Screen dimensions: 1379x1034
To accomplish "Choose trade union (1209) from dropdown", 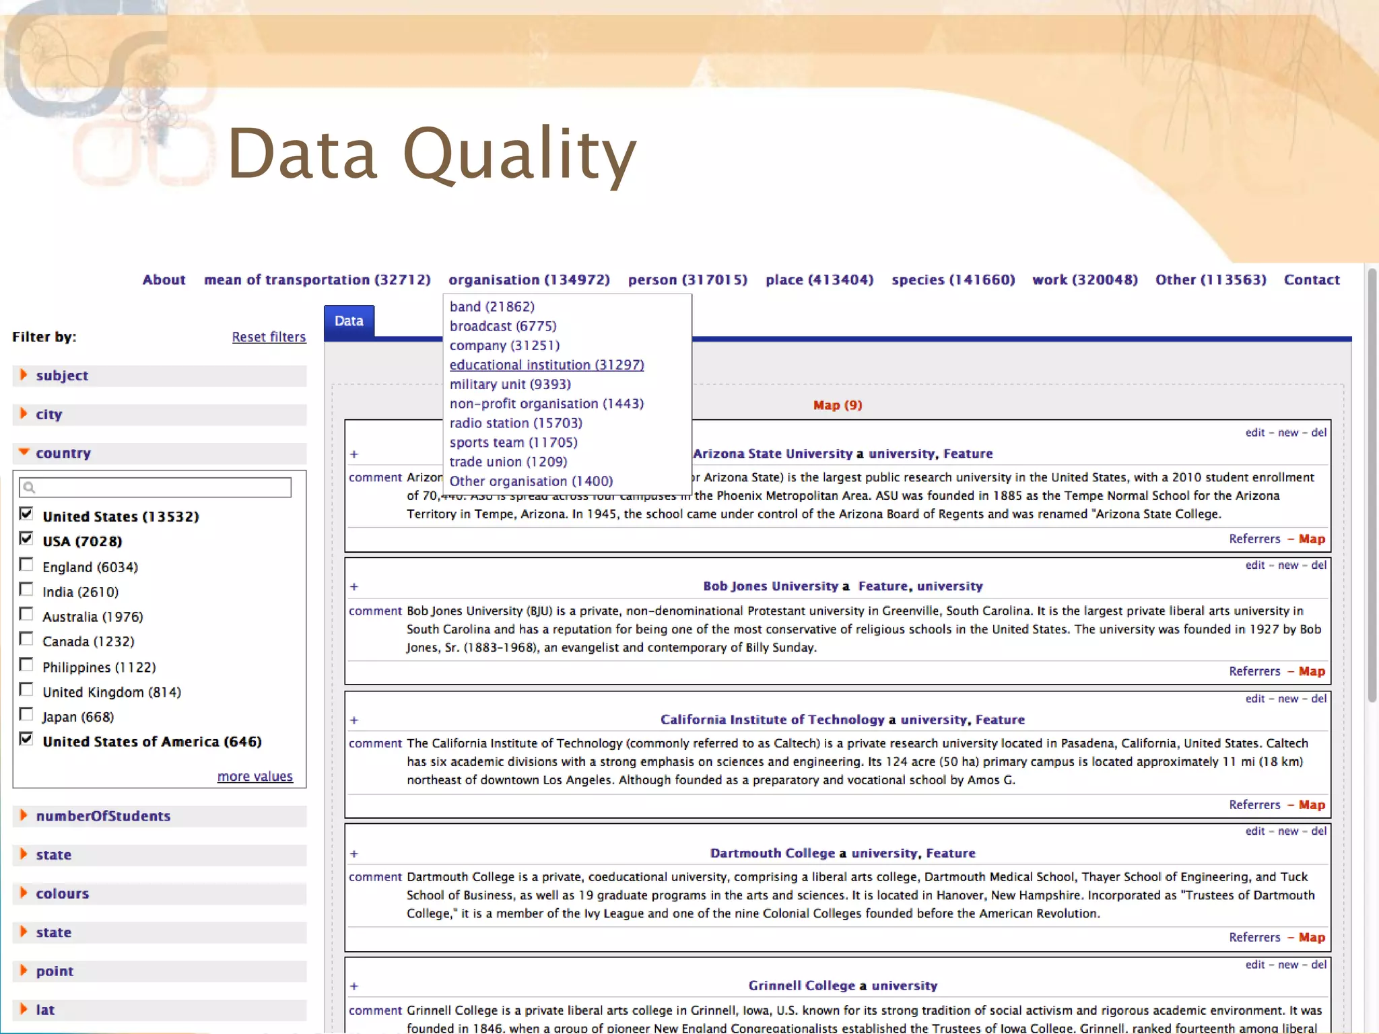I will pos(508,462).
